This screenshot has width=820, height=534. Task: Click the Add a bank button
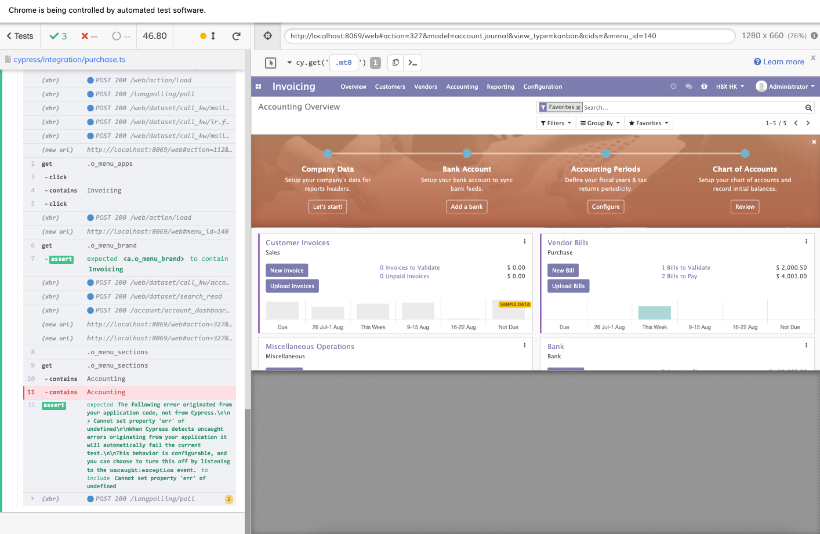[x=467, y=206]
